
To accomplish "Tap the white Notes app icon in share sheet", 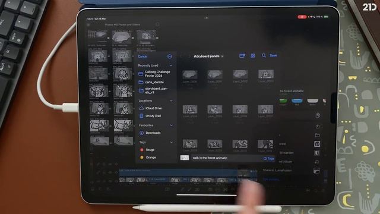I will [x=313, y=101].
